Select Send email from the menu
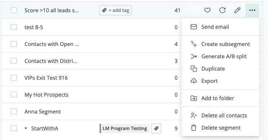Screen dimensions: 268x140 220,27
